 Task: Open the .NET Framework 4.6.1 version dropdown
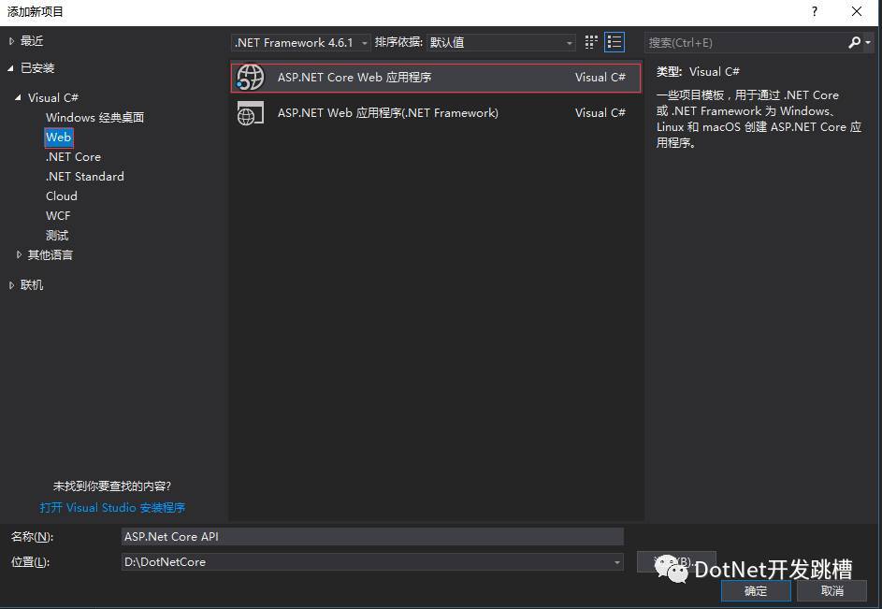point(300,43)
